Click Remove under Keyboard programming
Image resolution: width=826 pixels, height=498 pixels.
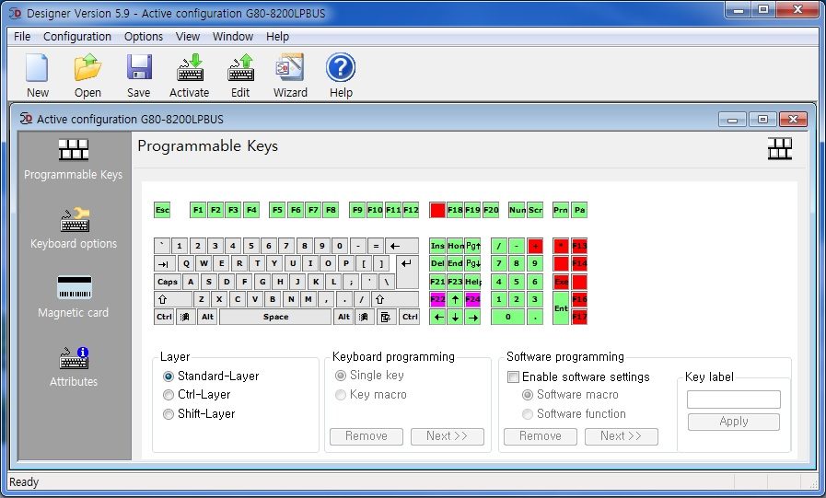(366, 436)
